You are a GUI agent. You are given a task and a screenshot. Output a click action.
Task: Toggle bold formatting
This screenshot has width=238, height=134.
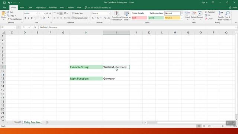pyautogui.click(x=25, y=18)
